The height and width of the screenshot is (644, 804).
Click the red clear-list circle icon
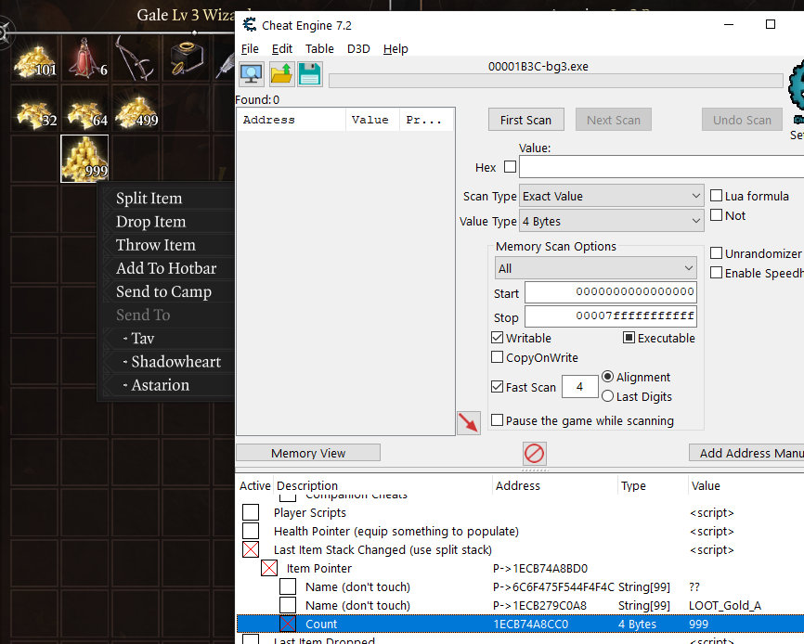click(x=534, y=454)
